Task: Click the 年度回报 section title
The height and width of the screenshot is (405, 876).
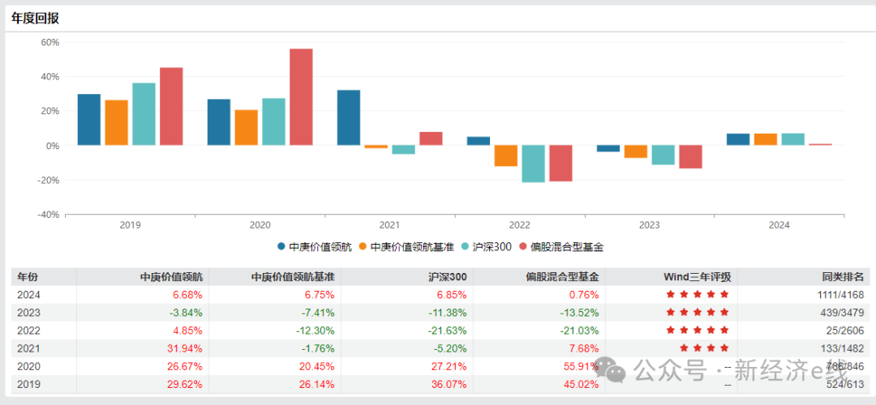Action: 35,18
